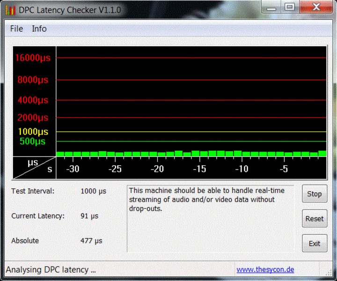This screenshot has height=281, width=337.
Task: Open the www.thesycon.de link
Action: (x=265, y=269)
